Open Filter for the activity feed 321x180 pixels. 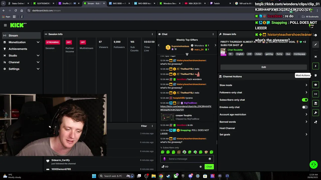[144, 126]
